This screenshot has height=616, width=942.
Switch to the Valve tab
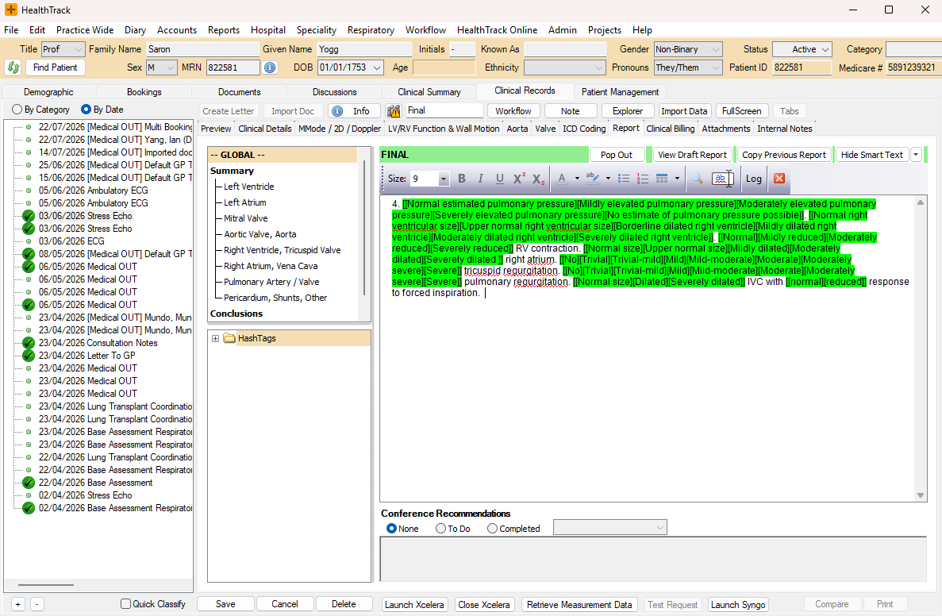pyautogui.click(x=545, y=129)
